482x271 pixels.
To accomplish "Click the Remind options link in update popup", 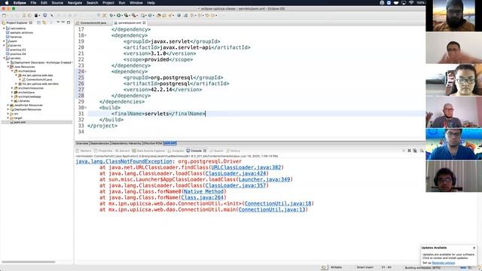I will click(444, 263).
